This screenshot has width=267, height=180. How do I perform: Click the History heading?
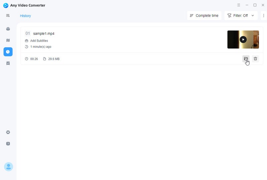(x=25, y=16)
